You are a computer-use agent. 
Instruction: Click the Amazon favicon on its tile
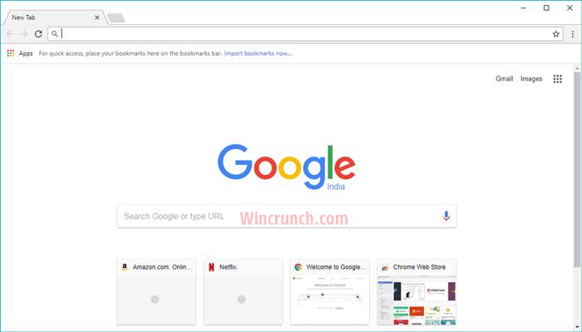[x=125, y=267]
